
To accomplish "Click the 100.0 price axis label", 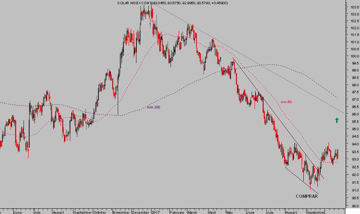I will [354, 56].
